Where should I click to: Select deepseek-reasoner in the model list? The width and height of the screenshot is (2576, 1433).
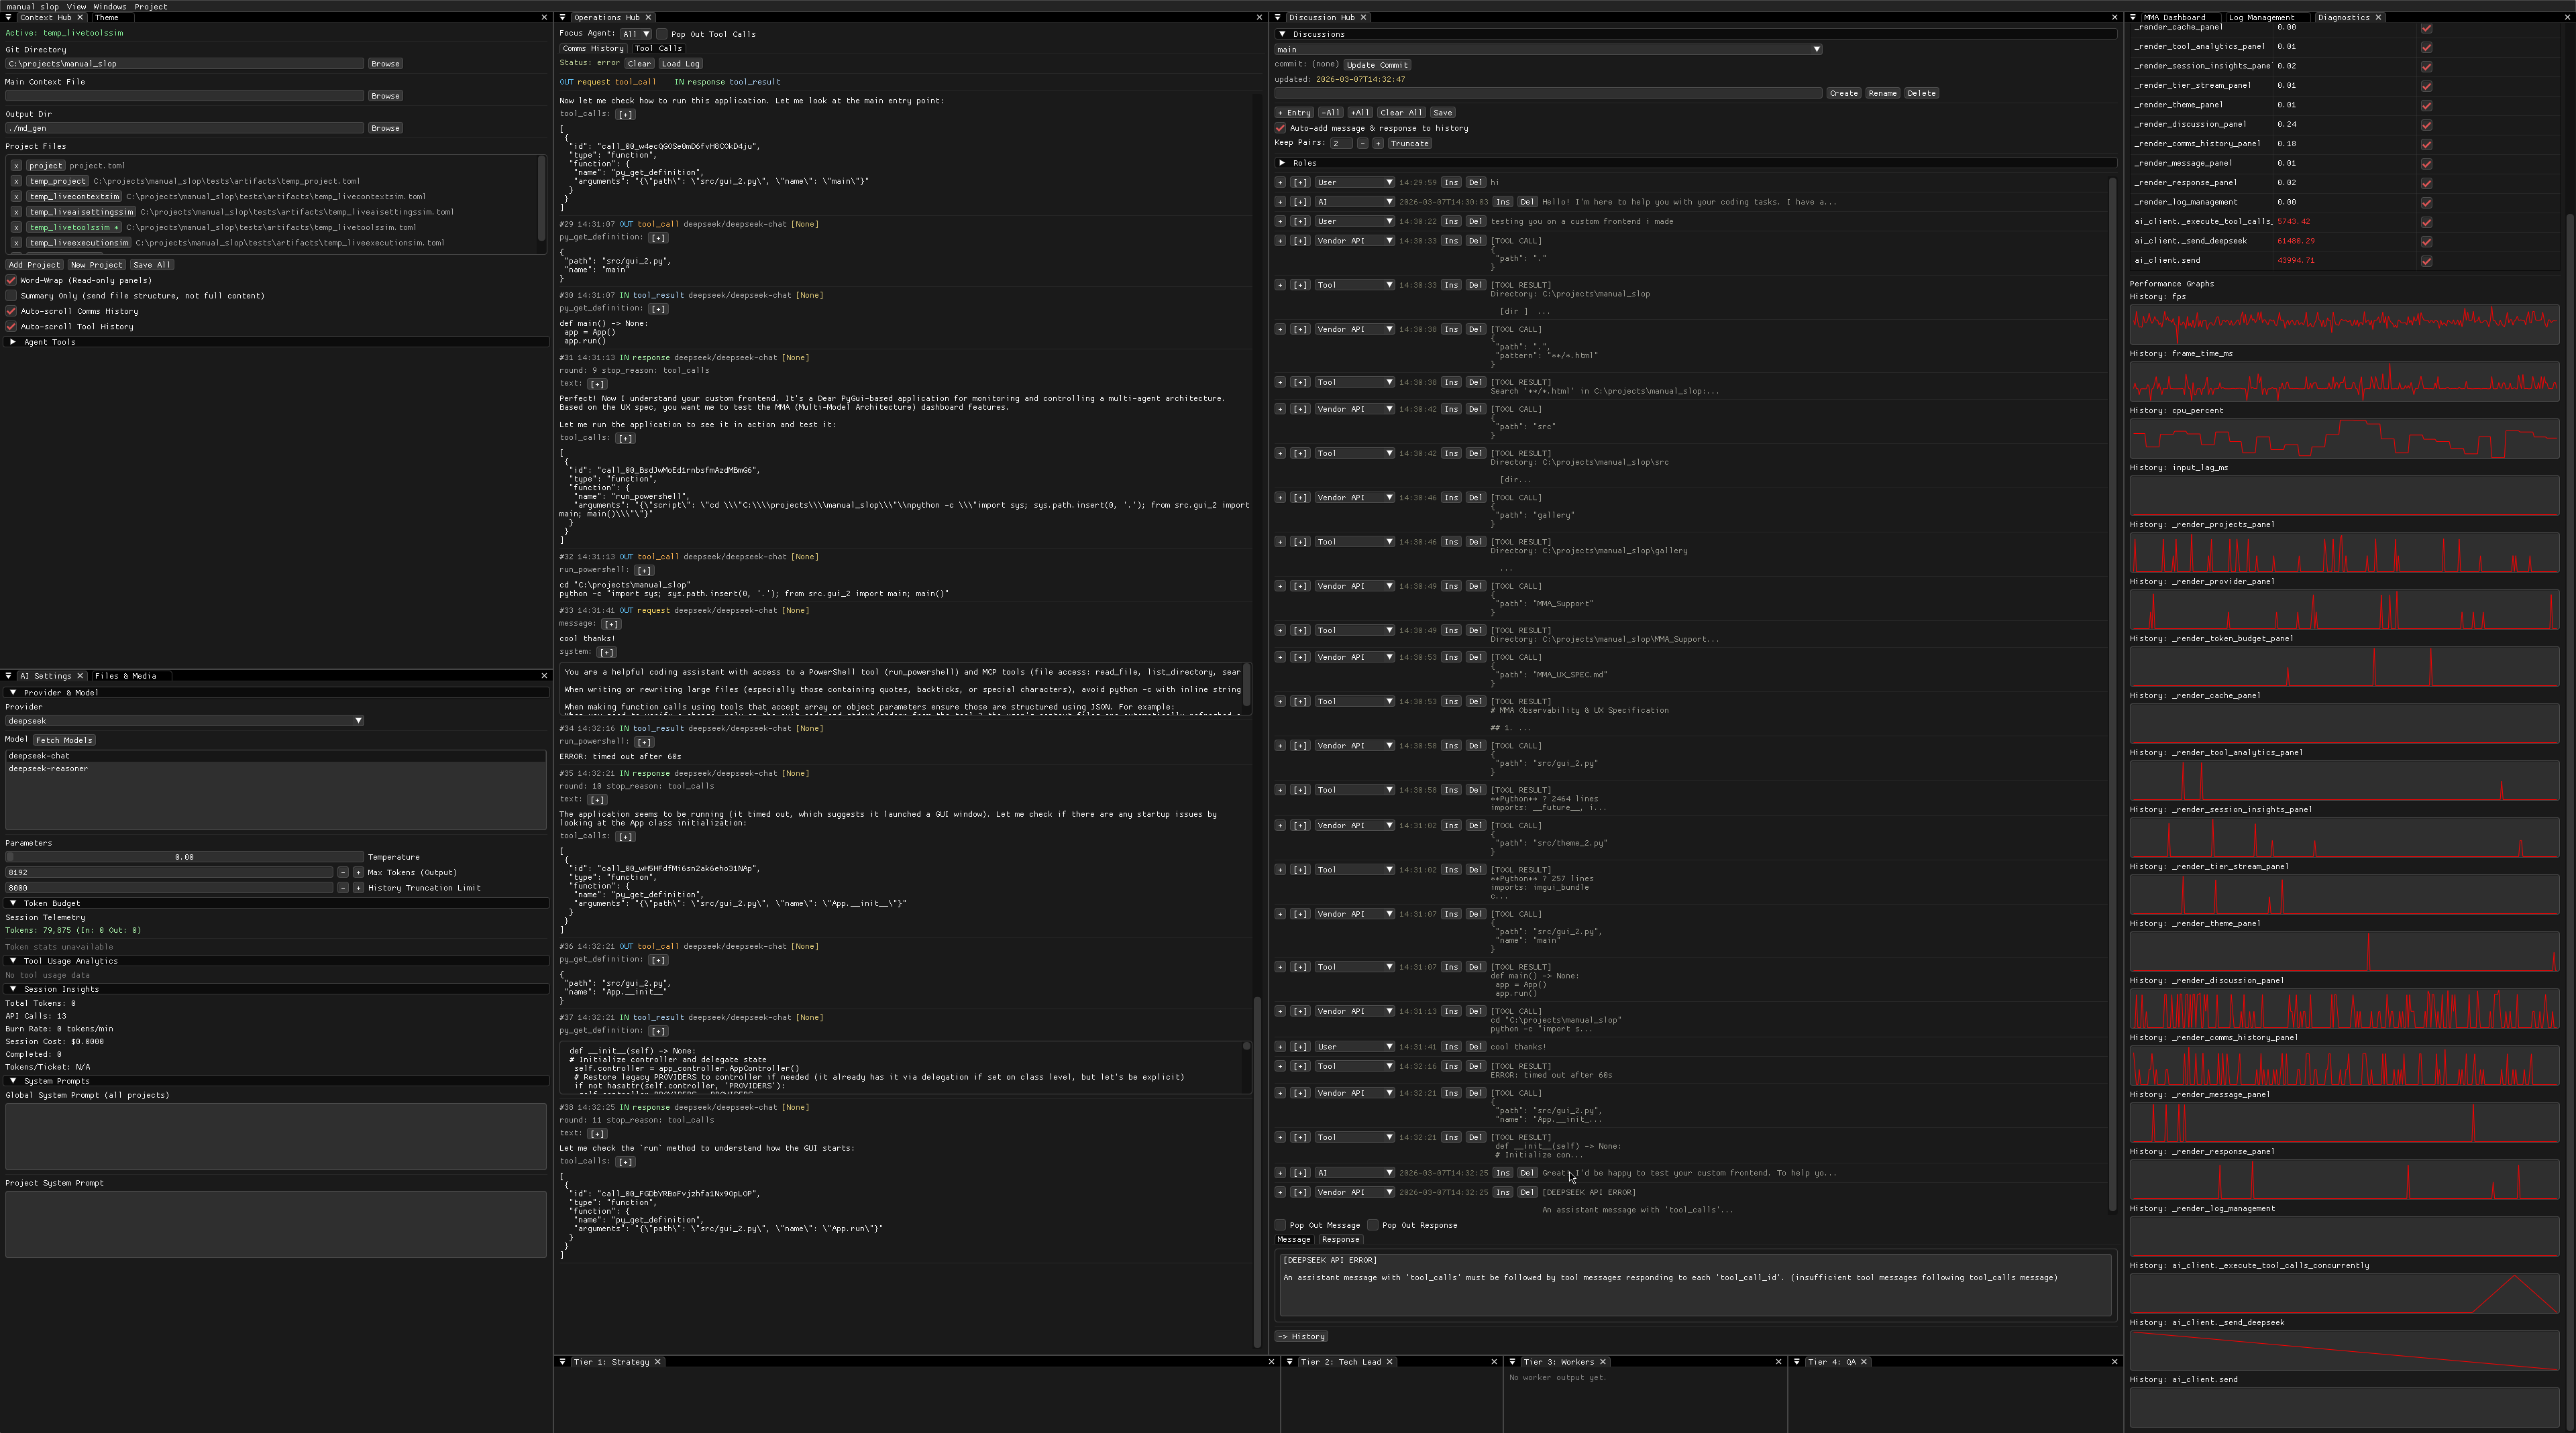[48, 768]
